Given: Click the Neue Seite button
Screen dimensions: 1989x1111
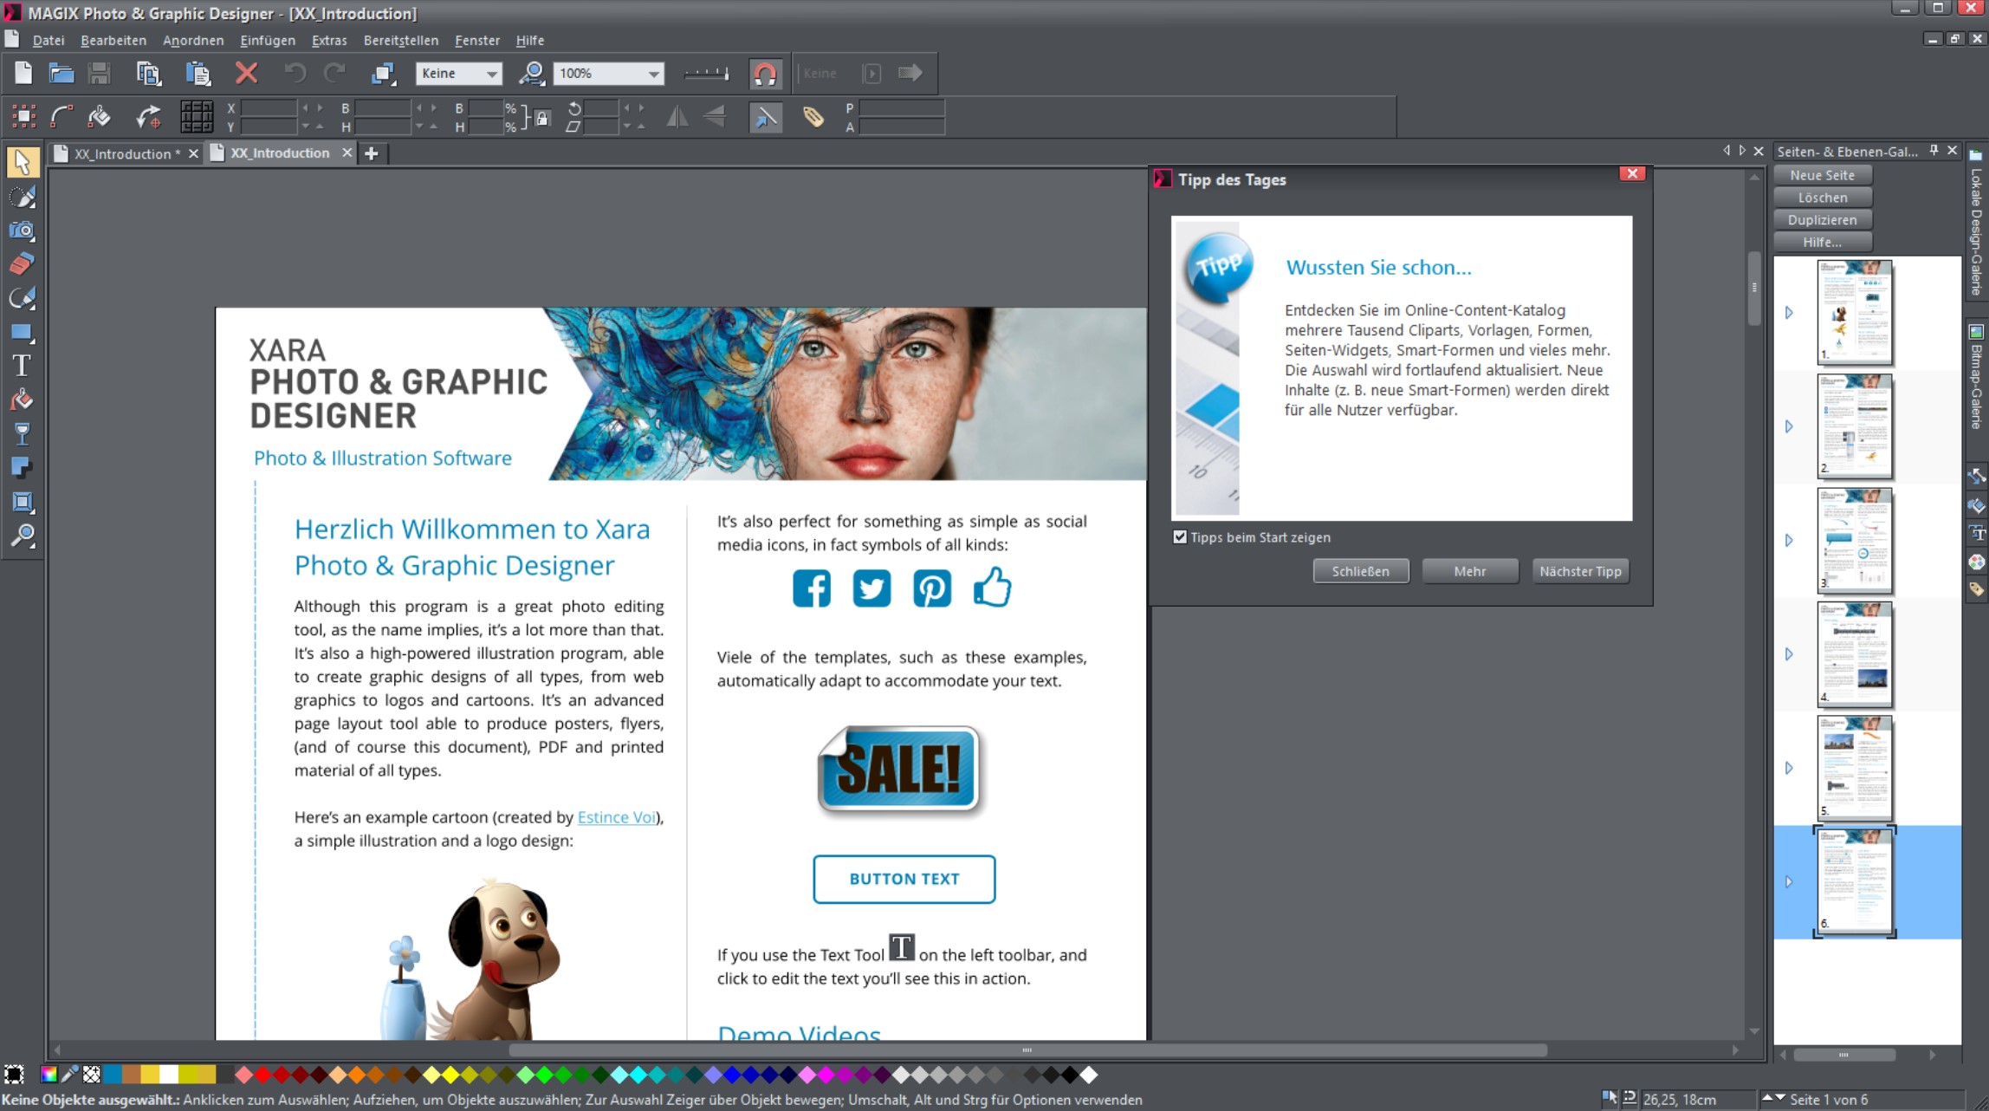Looking at the screenshot, I should [x=1823, y=175].
